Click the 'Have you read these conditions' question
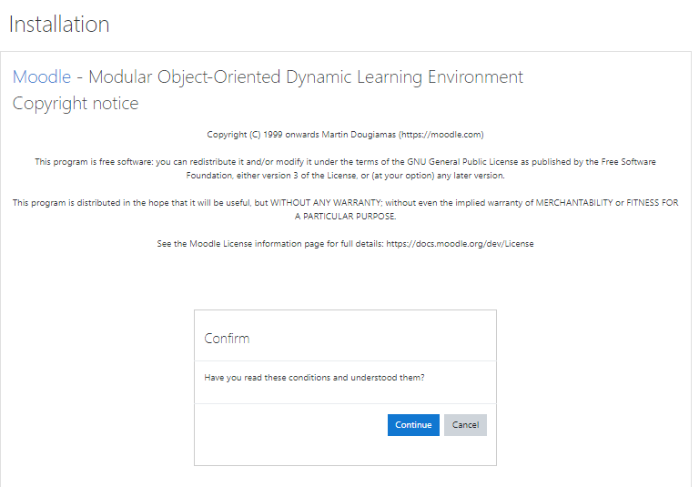The width and height of the screenshot is (699, 487). point(314,378)
